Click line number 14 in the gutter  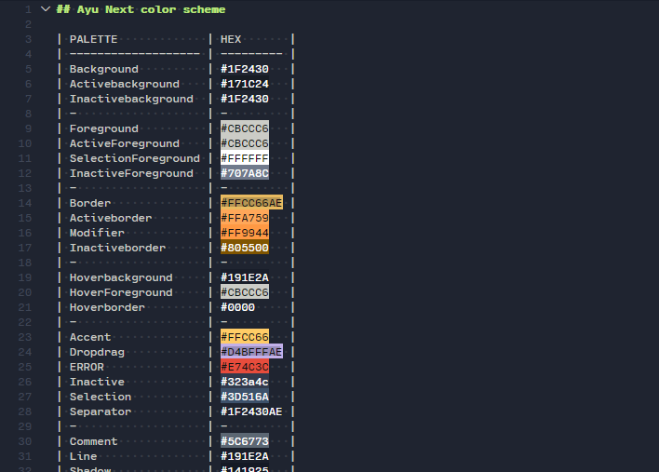(x=25, y=204)
